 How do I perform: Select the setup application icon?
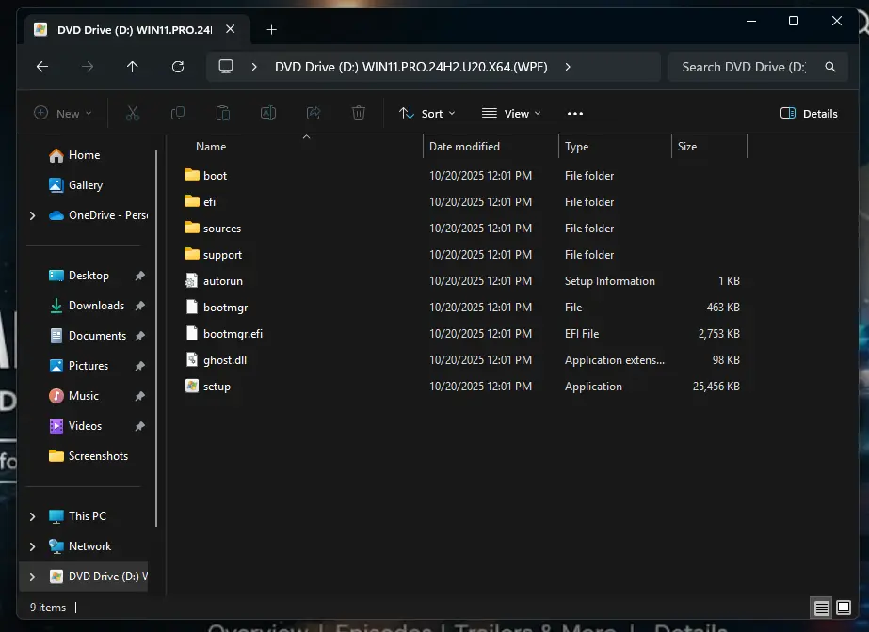pyautogui.click(x=192, y=386)
